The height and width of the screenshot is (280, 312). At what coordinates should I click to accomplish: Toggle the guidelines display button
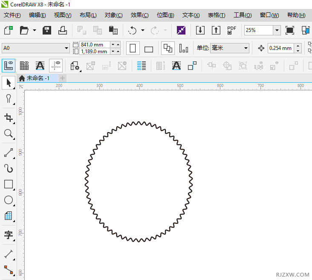[56, 65]
